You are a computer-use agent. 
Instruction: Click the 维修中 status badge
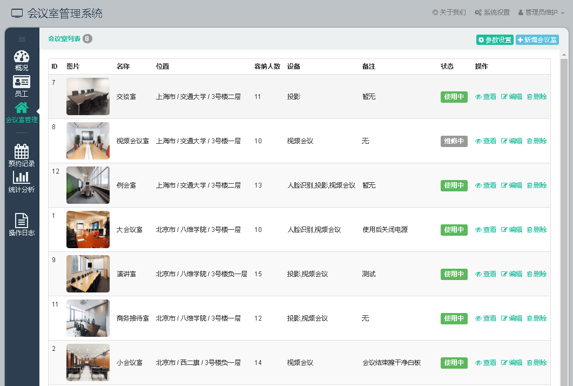[x=454, y=141]
